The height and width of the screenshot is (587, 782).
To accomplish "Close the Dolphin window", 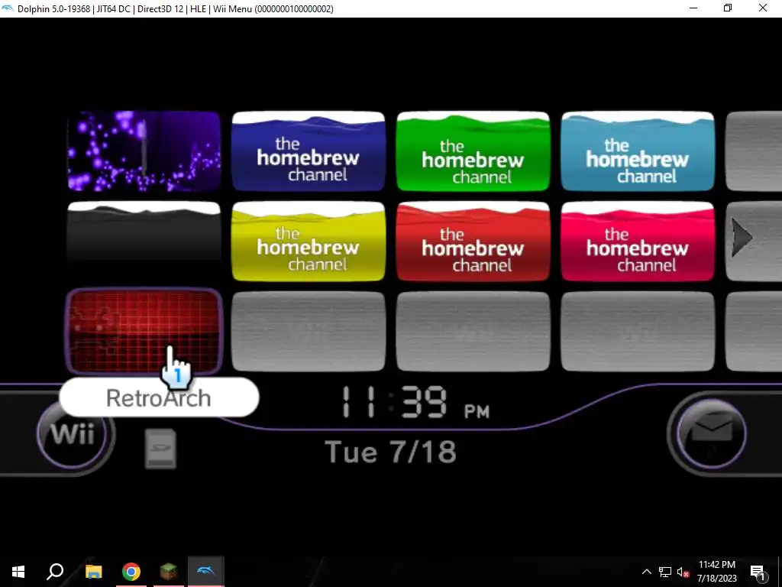I will tap(763, 8).
